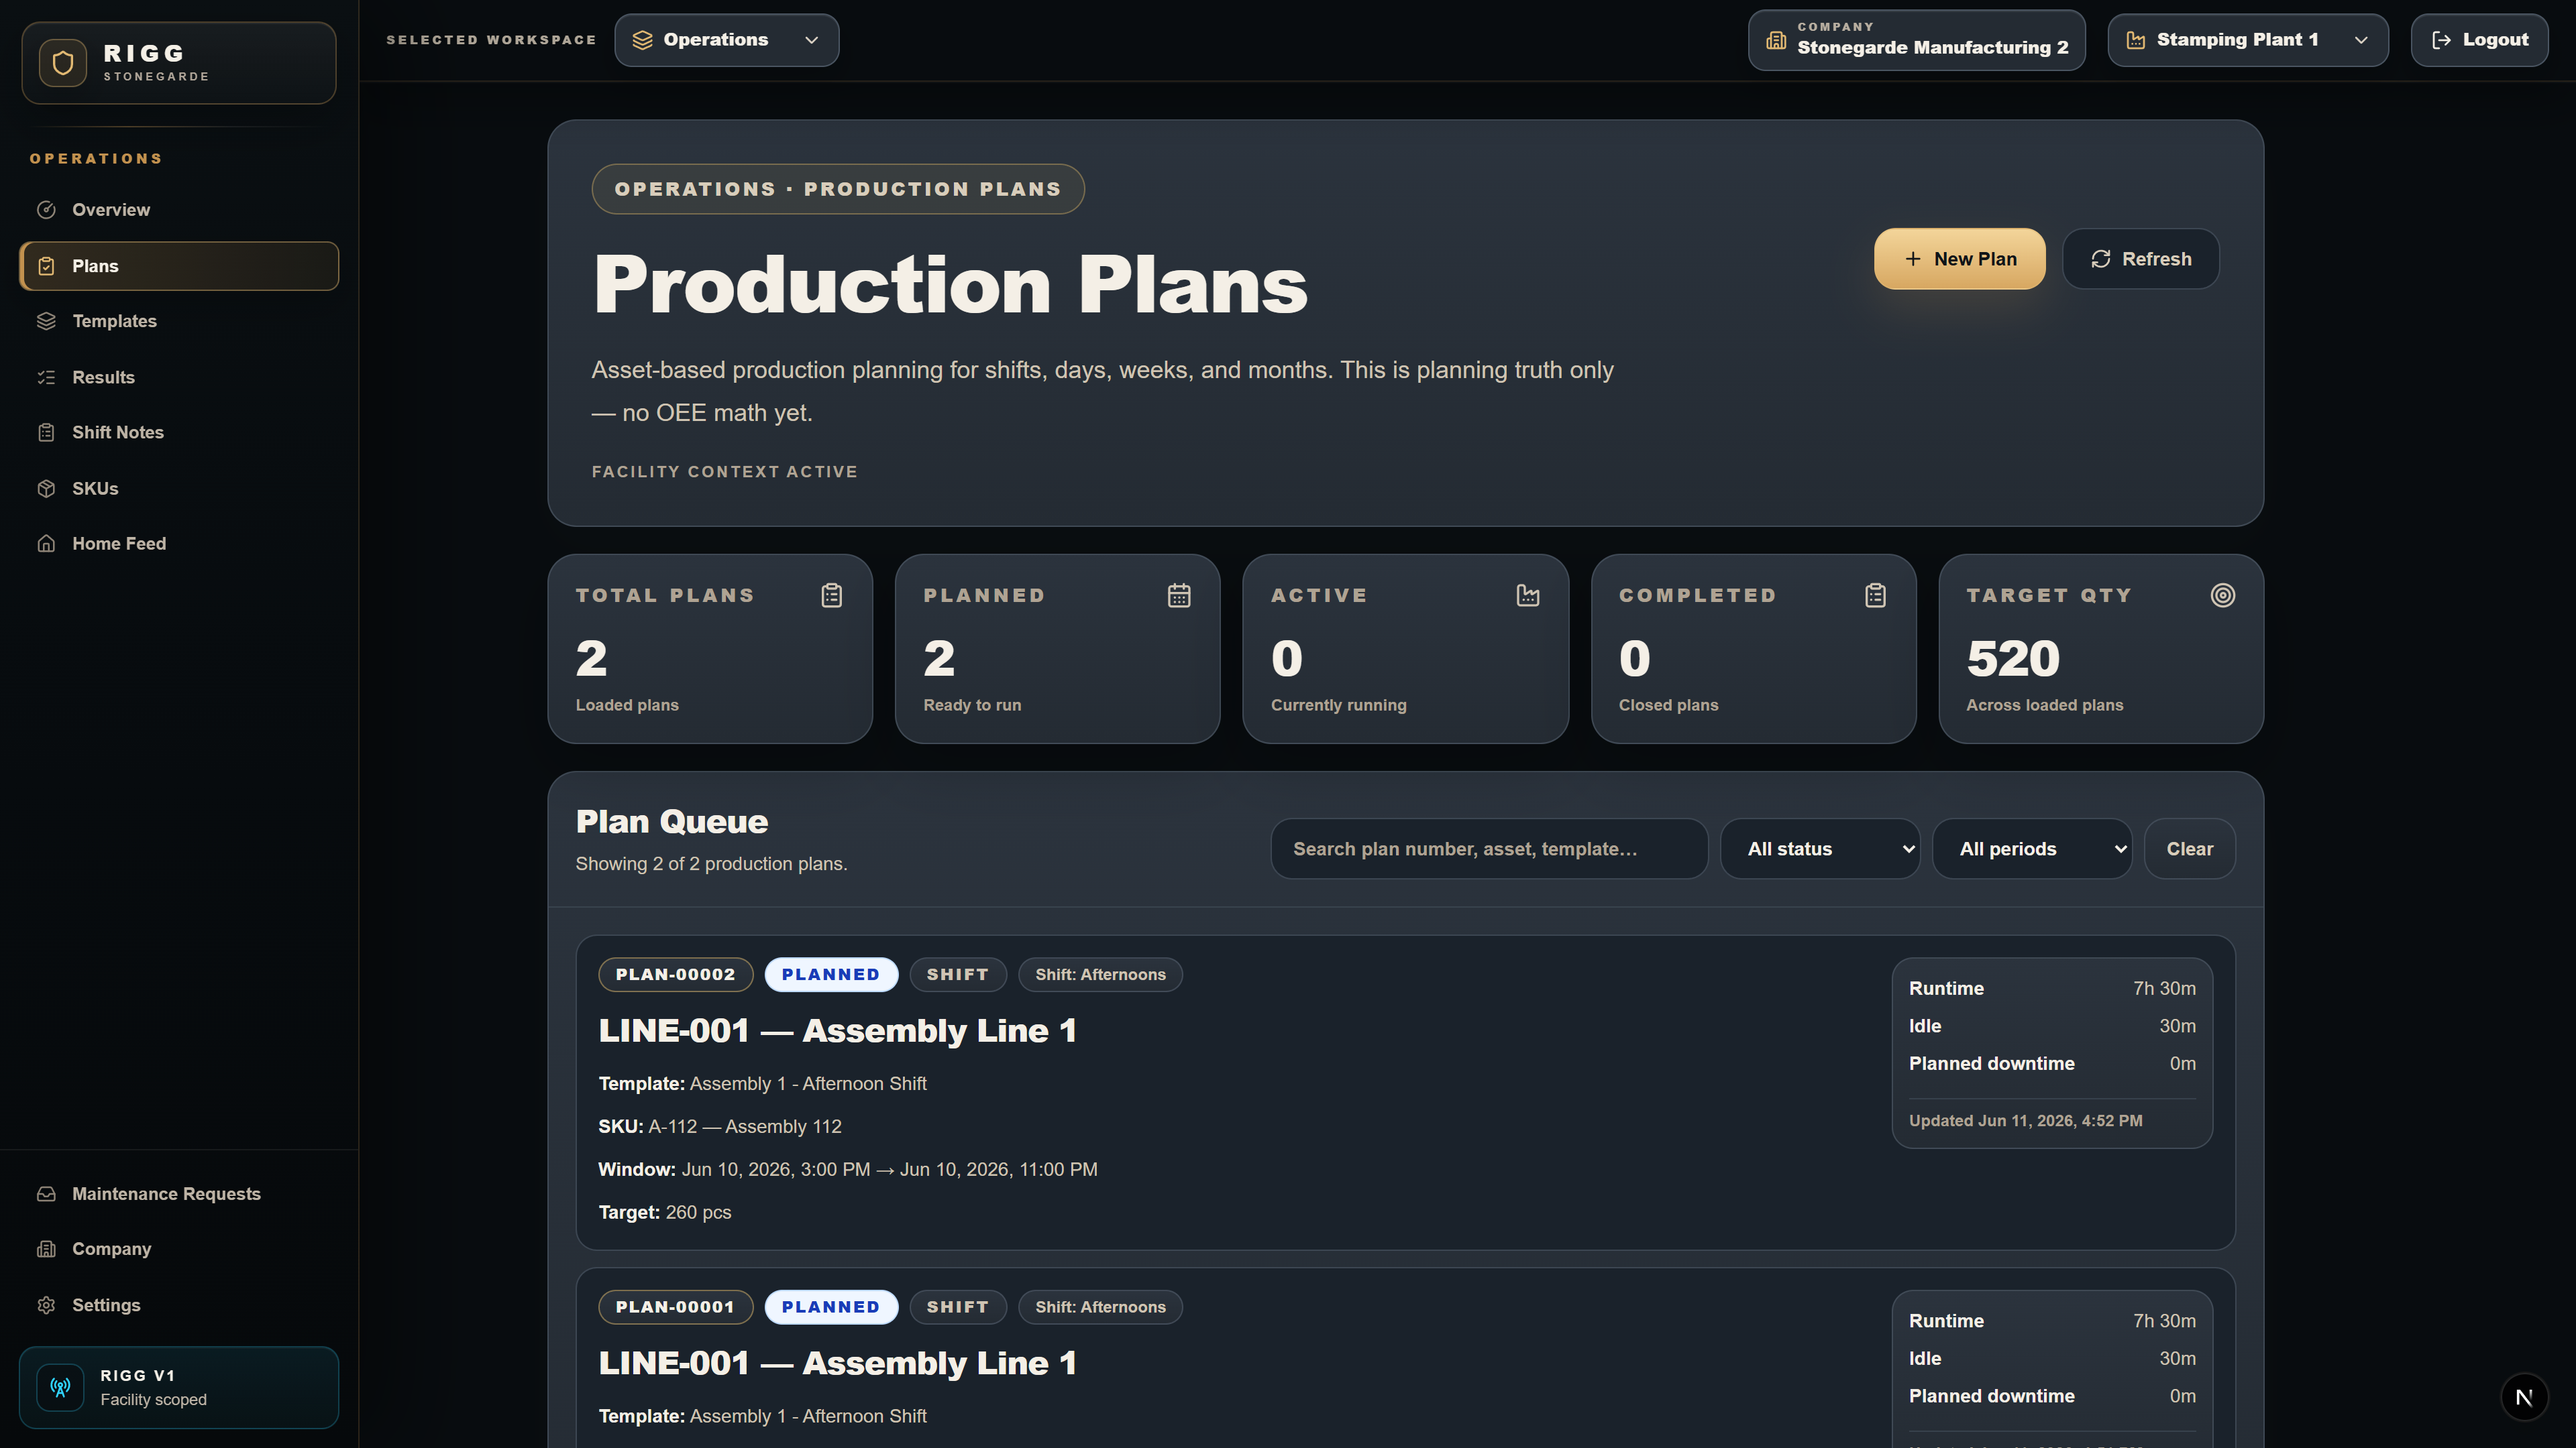Image resolution: width=2576 pixels, height=1448 pixels.
Task: Click the Overview gauge icon in sidebar
Action: tap(46, 210)
